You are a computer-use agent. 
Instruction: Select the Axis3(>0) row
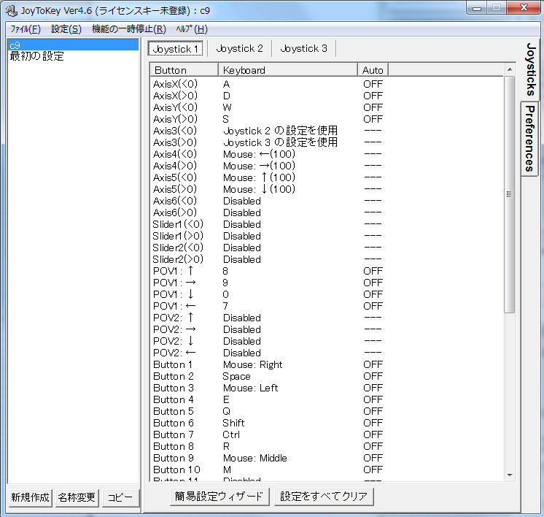pos(327,142)
